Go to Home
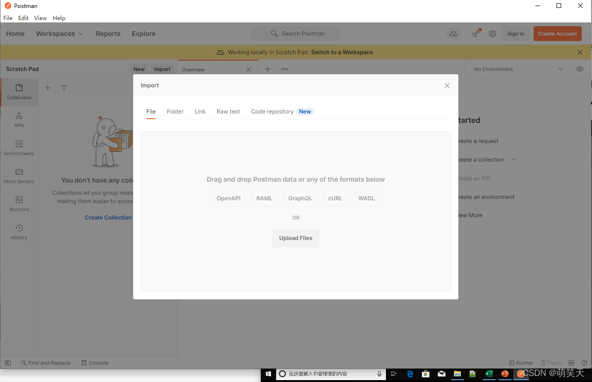The width and height of the screenshot is (592, 382). pyautogui.click(x=15, y=34)
